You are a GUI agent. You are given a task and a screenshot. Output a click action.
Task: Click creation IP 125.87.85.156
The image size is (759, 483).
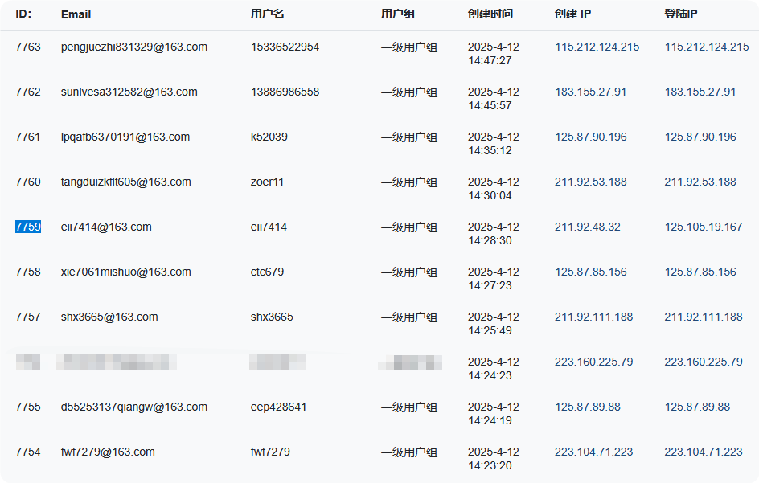590,272
